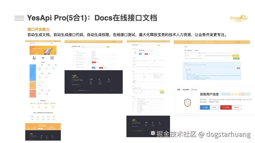Click the PhalApi logo at the slide's top right

pyautogui.click(x=239, y=18)
